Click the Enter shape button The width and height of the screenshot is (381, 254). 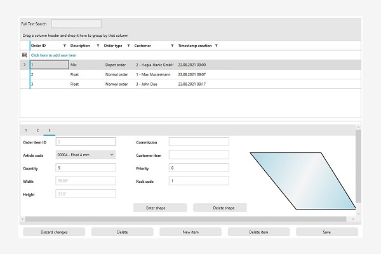[x=159, y=208]
